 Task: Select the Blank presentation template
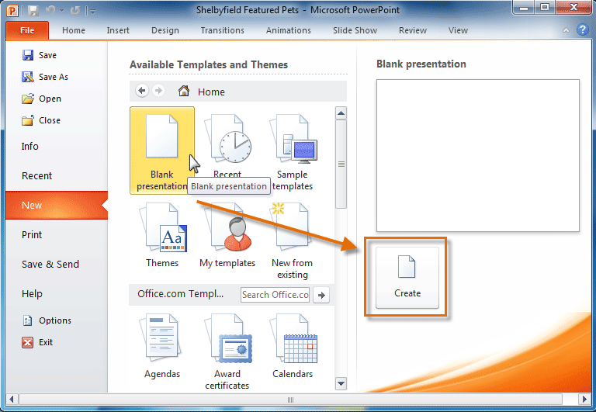coord(162,151)
